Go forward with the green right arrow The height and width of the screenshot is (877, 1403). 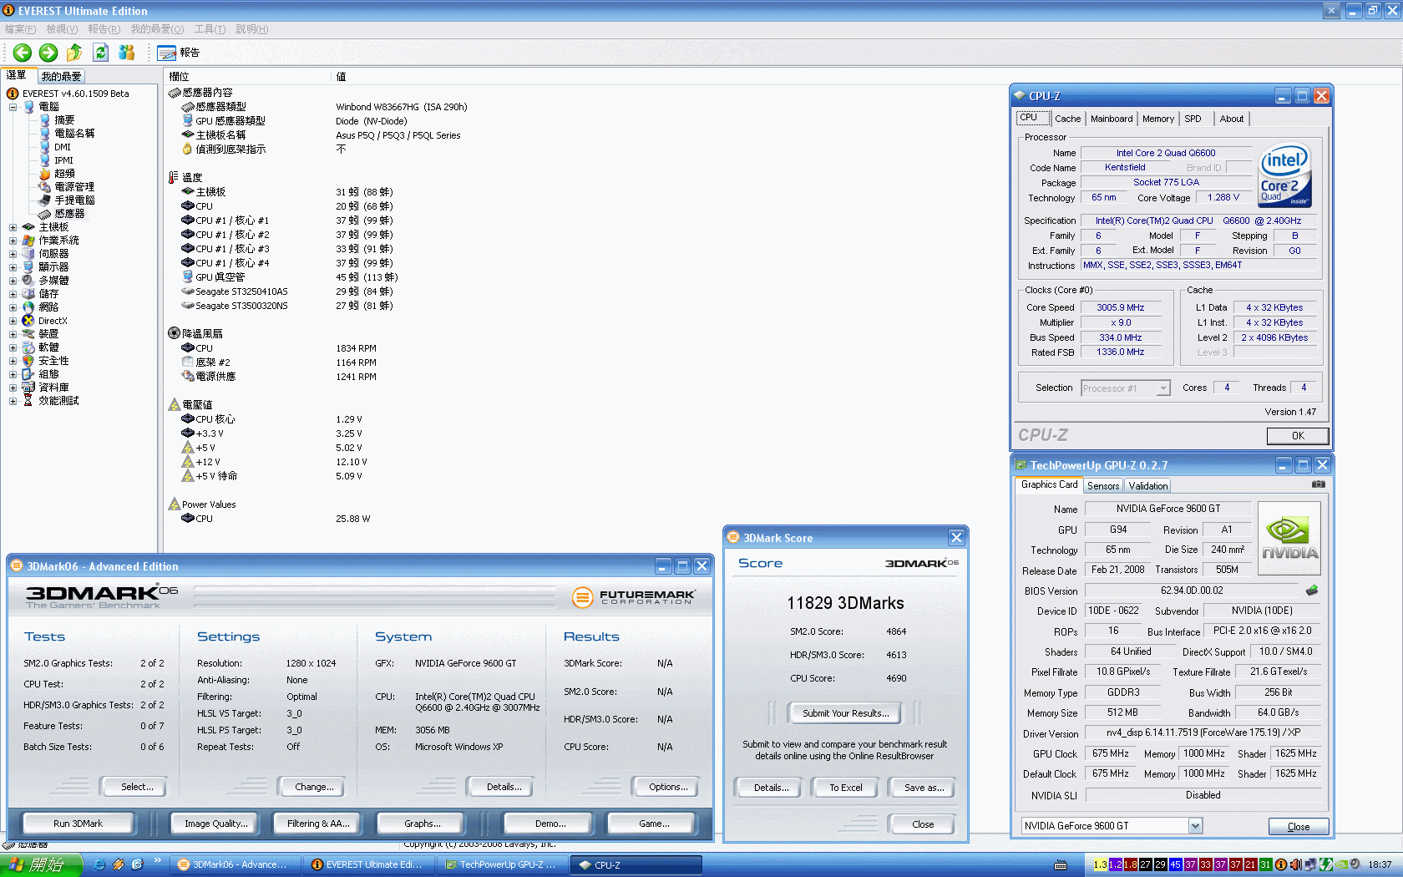[48, 53]
